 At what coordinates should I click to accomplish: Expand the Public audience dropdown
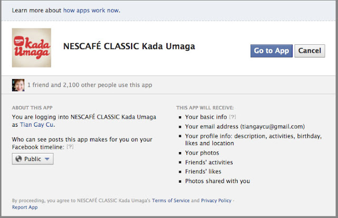coord(33,159)
